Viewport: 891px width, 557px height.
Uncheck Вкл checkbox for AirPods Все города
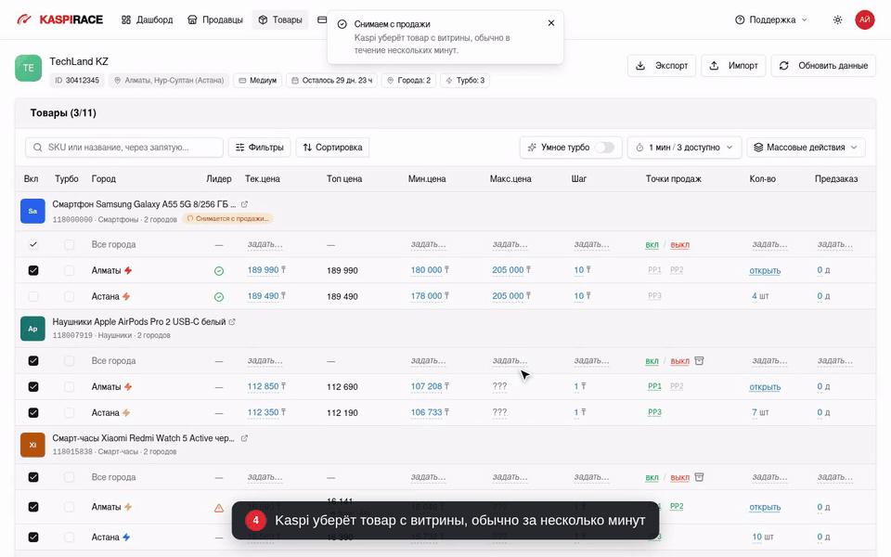(x=33, y=361)
